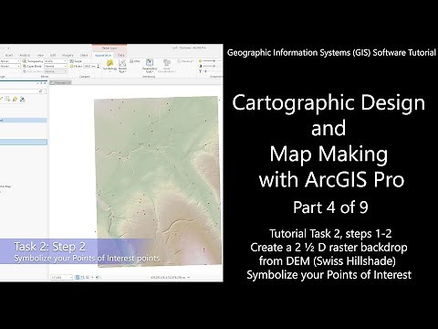Select the lower highlighted layer in Contents
The height and width of the screenshot is (329, 438).
coord(24,142)
